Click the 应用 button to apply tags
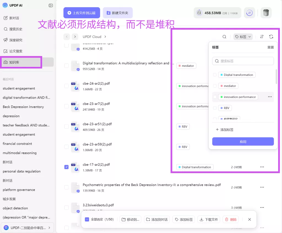 tap(243, 141)
